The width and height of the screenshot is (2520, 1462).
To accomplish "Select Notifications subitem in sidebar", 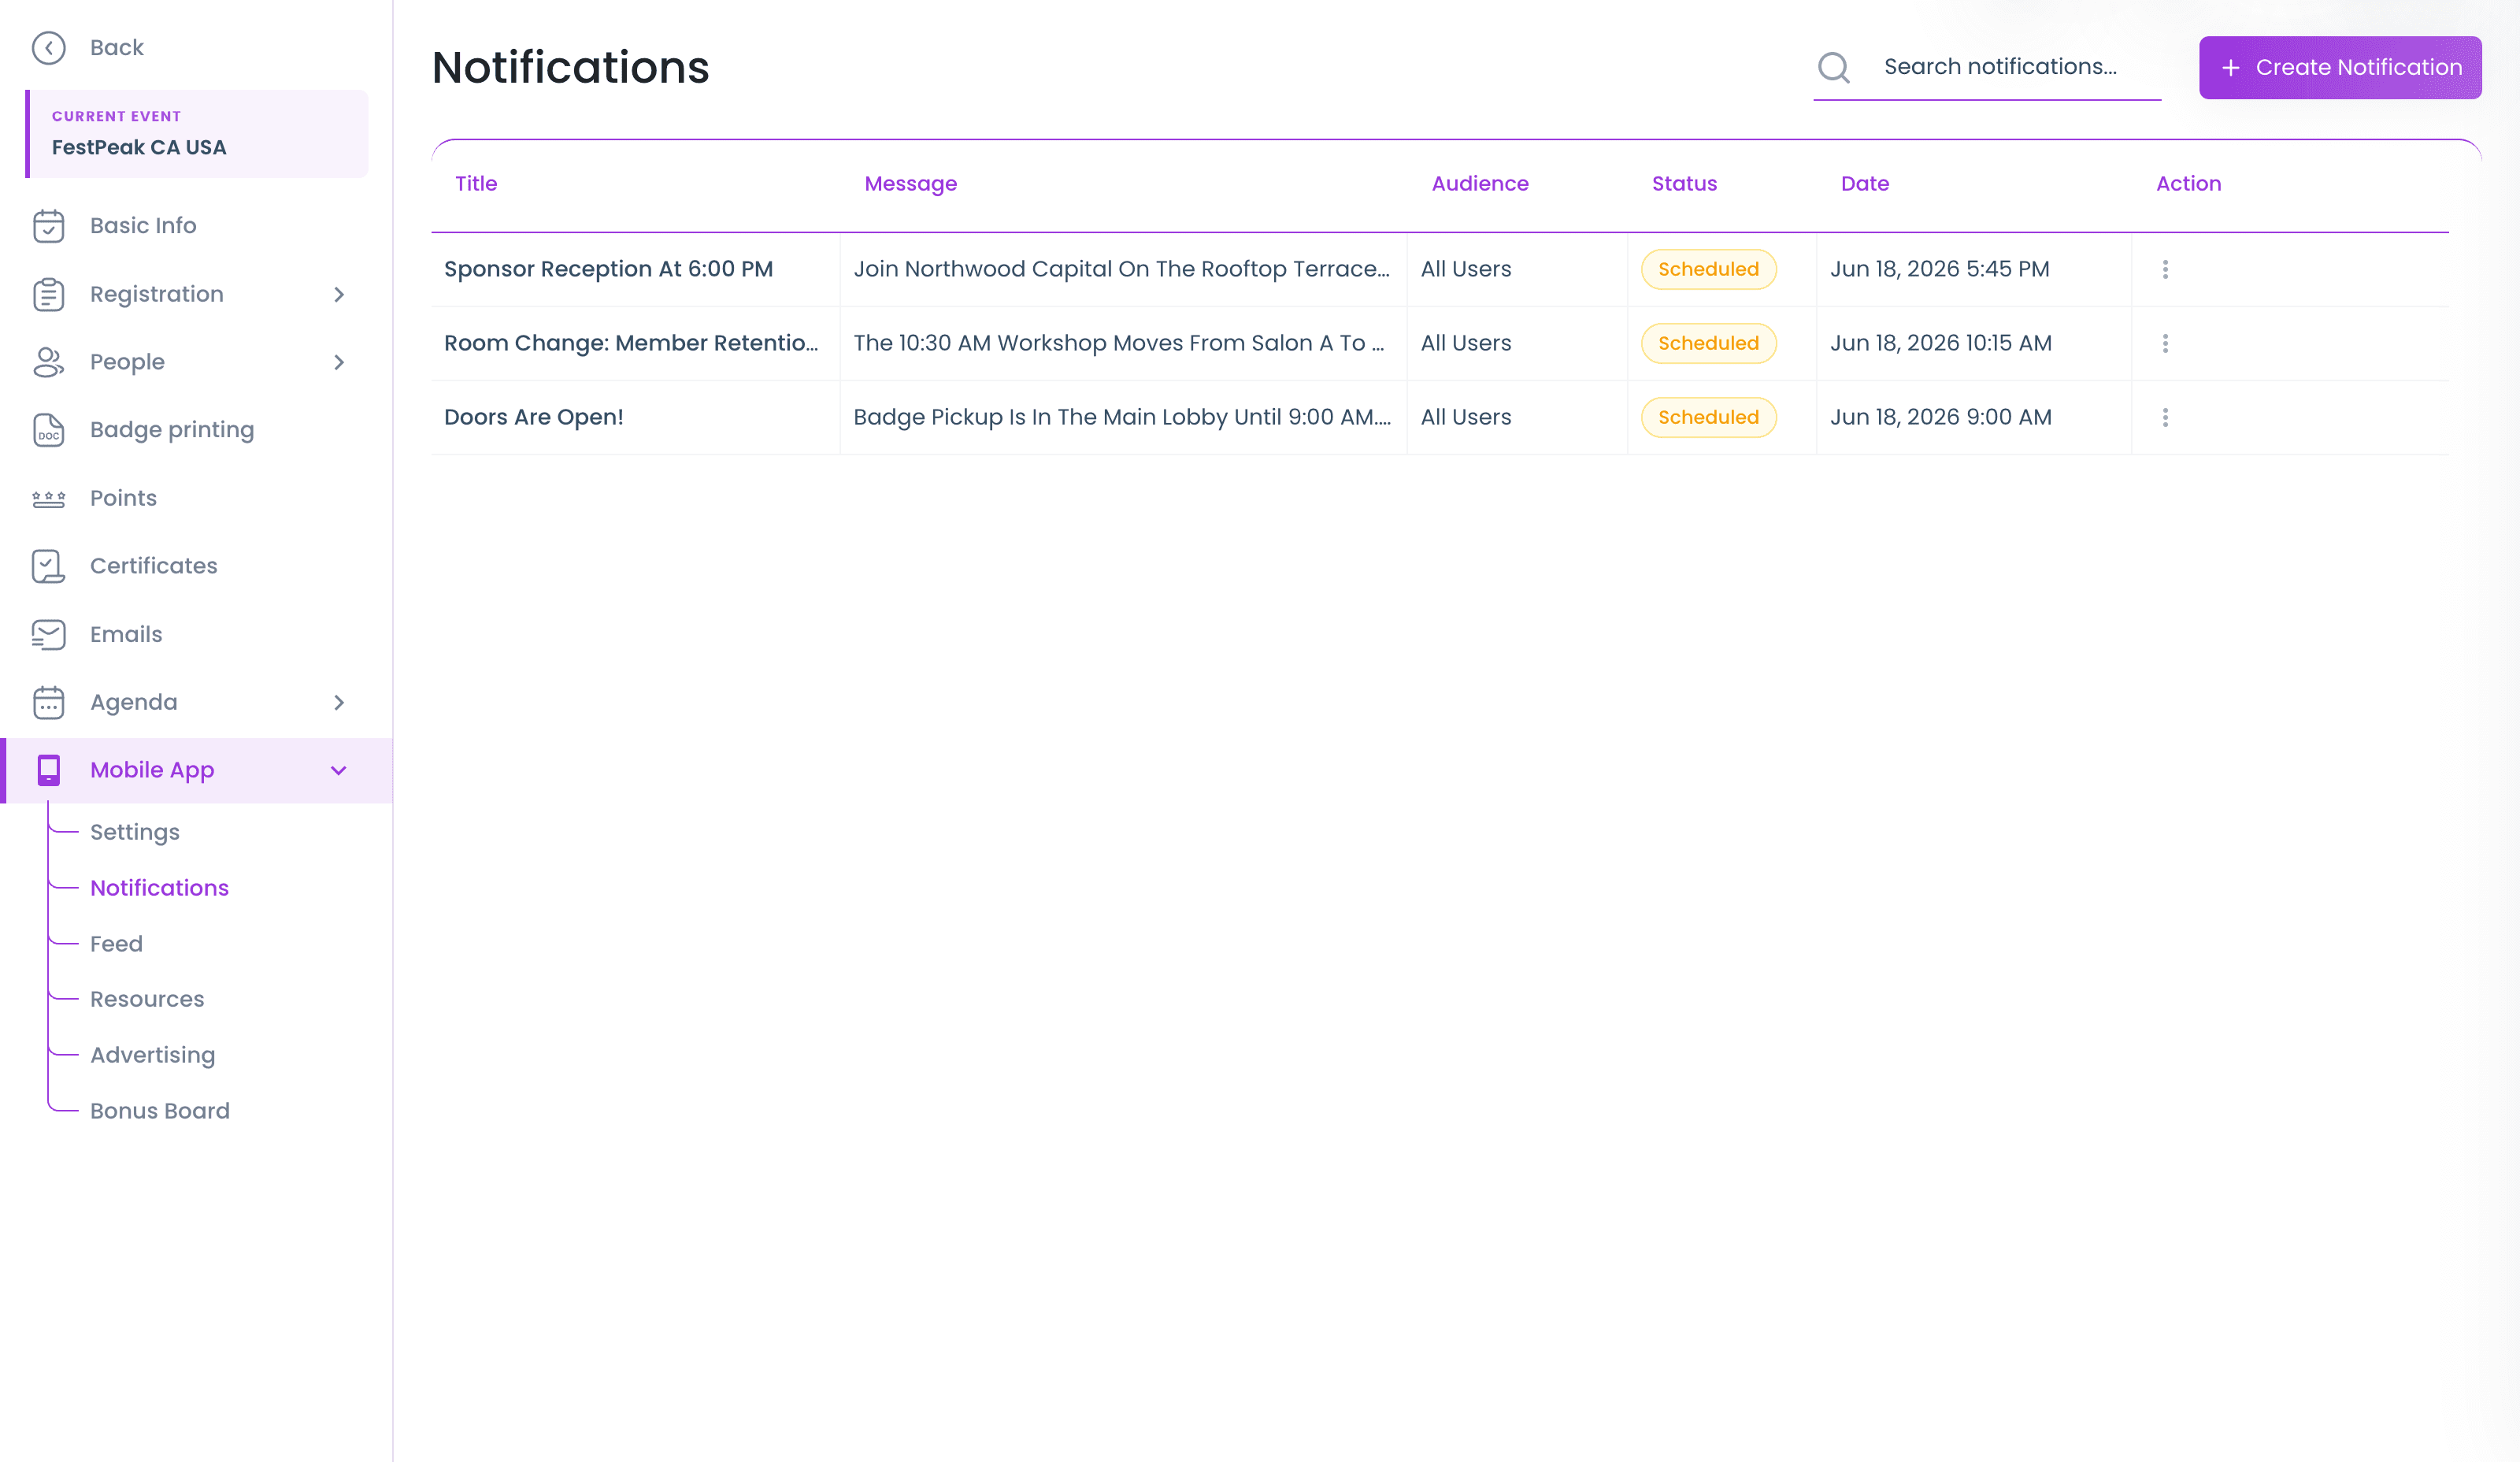I will pos(159,888).
